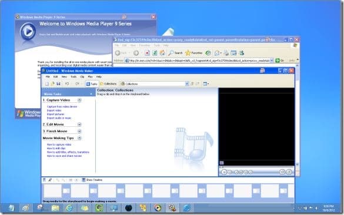Open the Clip menu in Movie Maker
This screenshot has height=215, width=344.
[x=82, y=77]
